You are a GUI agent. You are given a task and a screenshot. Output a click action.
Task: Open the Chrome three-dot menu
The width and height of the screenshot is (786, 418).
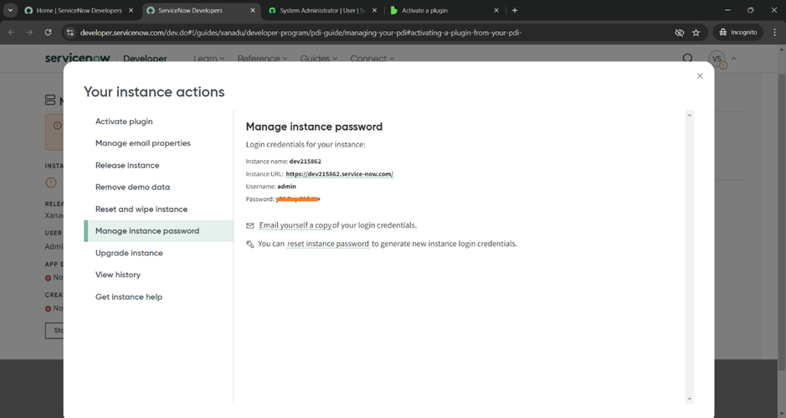click(x=773, y=33)
